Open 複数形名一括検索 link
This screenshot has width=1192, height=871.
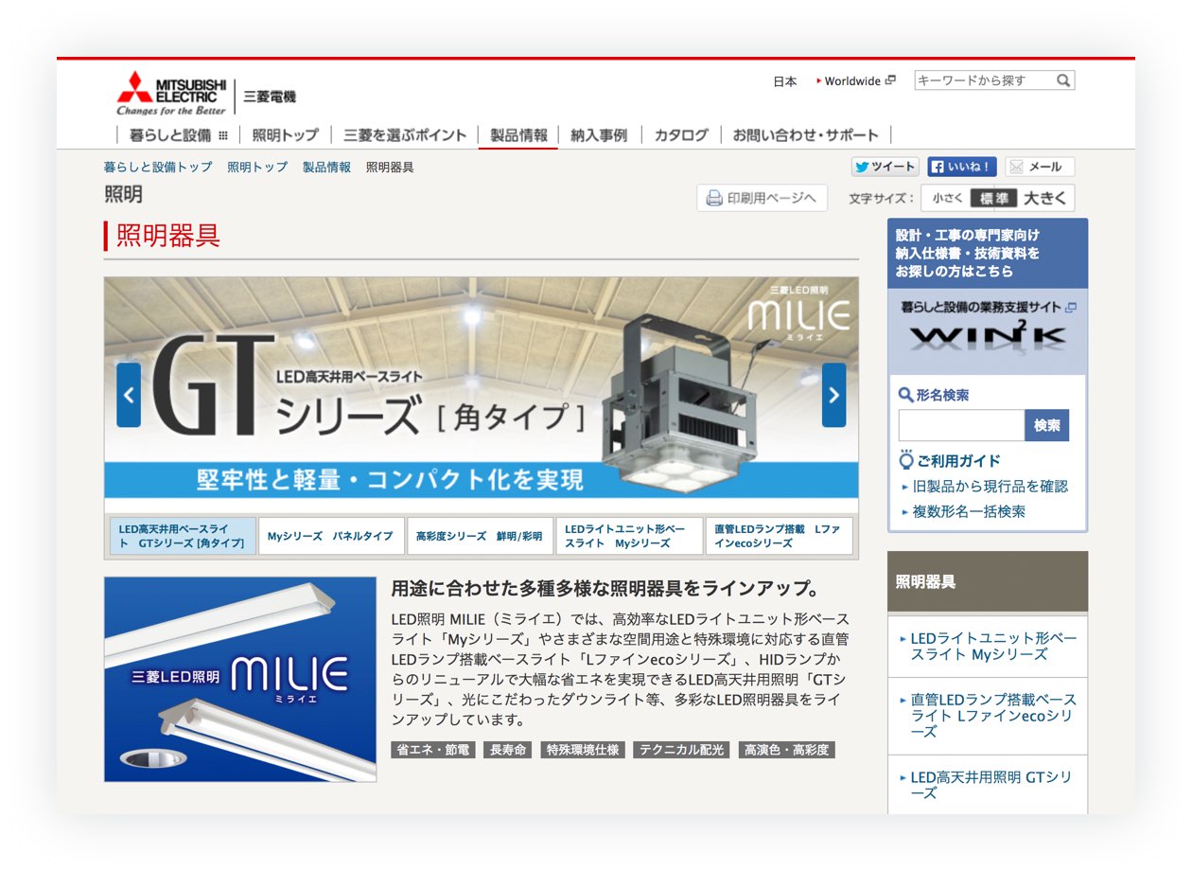[x=969, y=511]
